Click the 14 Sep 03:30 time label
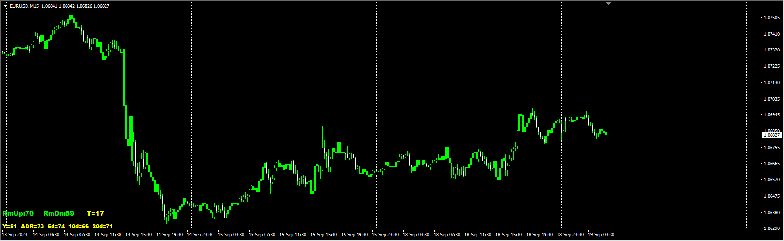The height and width of the screenshot is (241, 784). tap(47, 235)
